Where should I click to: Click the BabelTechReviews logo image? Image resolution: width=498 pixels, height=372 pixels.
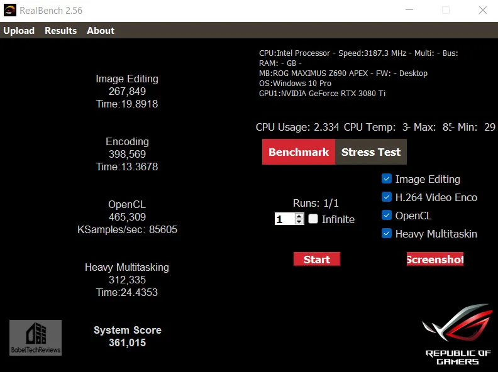click(36, 337)
